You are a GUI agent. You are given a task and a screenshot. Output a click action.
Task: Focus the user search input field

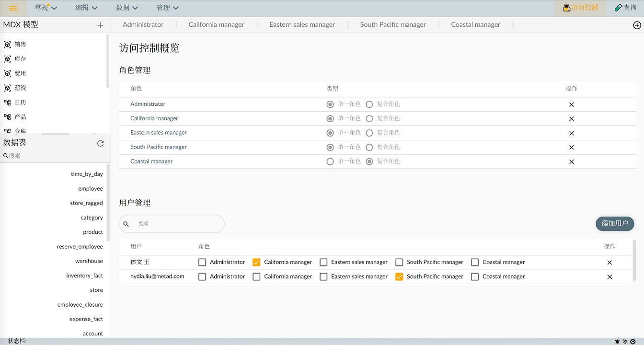point(177,224)
